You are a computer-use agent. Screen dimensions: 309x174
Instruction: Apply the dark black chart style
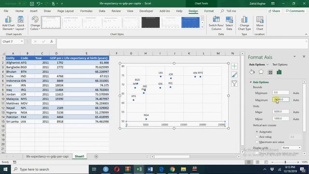click(151, 22)
